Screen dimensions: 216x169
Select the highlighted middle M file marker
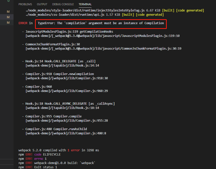8,17
